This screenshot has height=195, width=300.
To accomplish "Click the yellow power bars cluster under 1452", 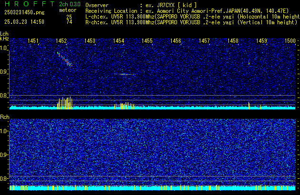I will (65, 103).
